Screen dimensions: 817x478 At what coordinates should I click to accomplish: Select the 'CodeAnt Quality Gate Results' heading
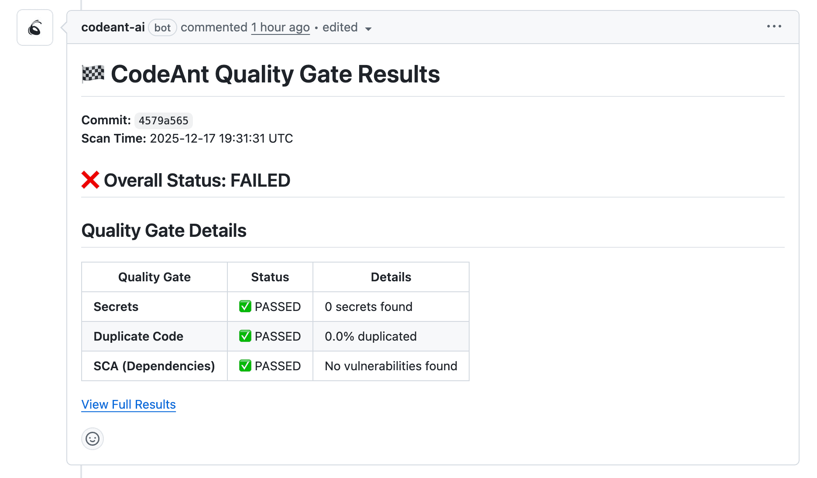coord(275,74)
